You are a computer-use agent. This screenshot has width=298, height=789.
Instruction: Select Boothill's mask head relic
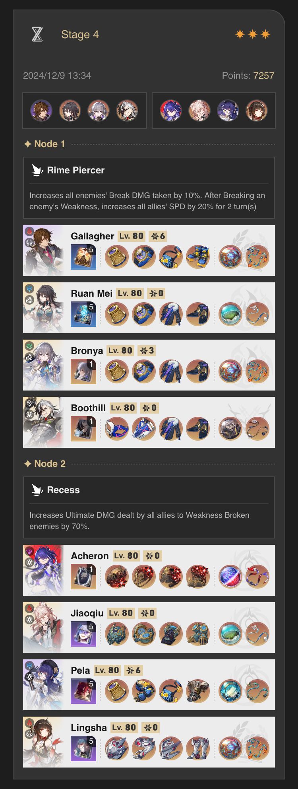click(117, 429)
